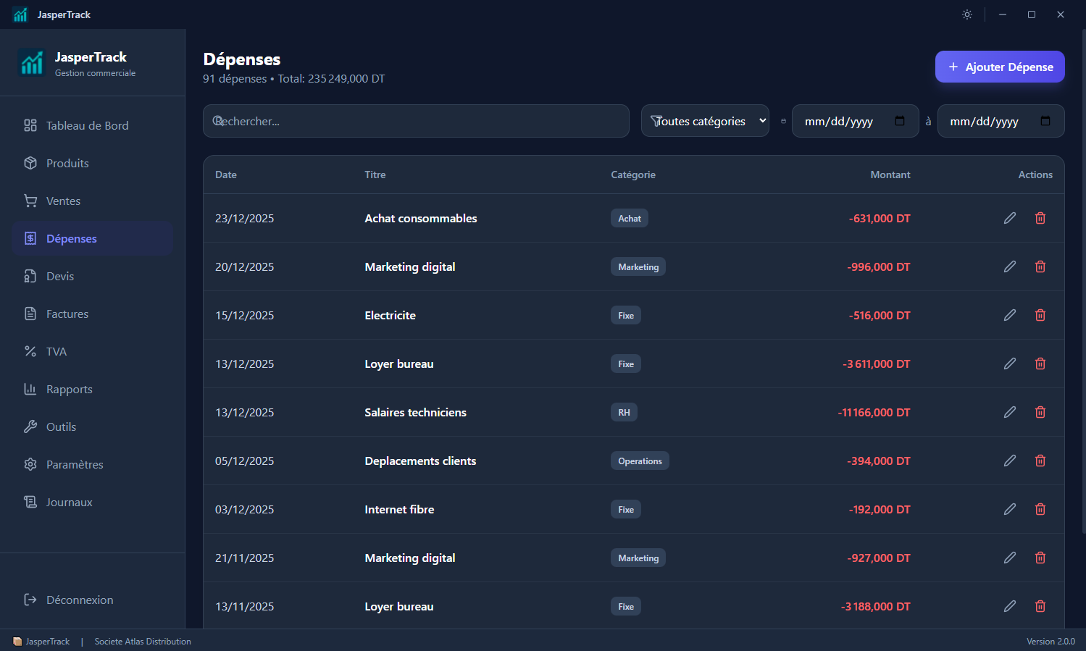
Task: Click the start date input field
Action: [x=855, y=121]
